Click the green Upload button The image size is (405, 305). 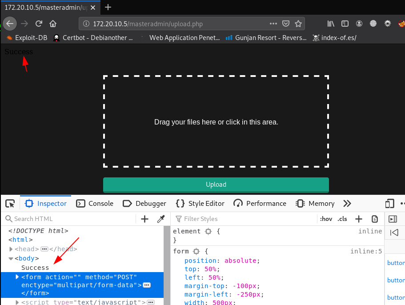point(216,185)
